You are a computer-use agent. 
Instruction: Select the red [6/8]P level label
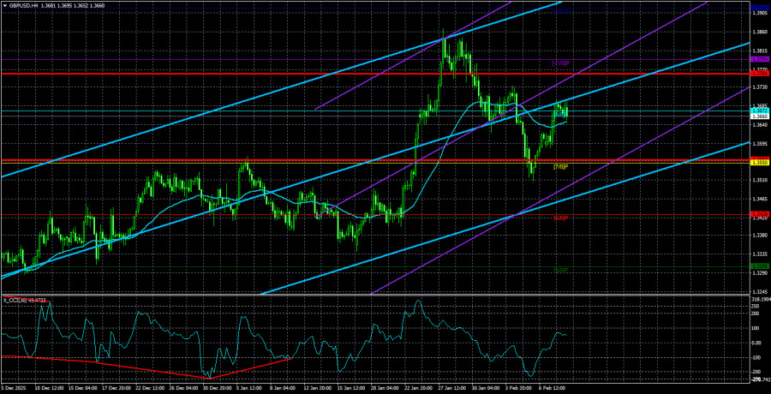point(561,218)
